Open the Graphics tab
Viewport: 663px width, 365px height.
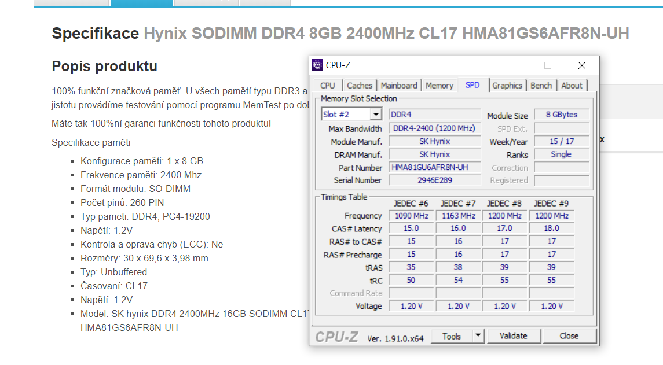(507, 86)
